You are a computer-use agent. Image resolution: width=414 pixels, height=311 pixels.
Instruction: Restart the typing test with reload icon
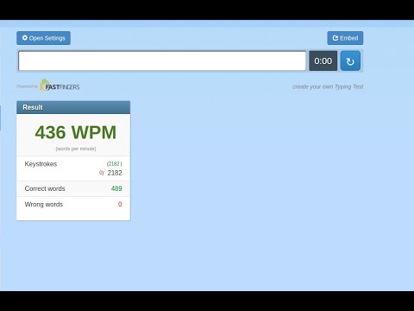pos(350,61)
